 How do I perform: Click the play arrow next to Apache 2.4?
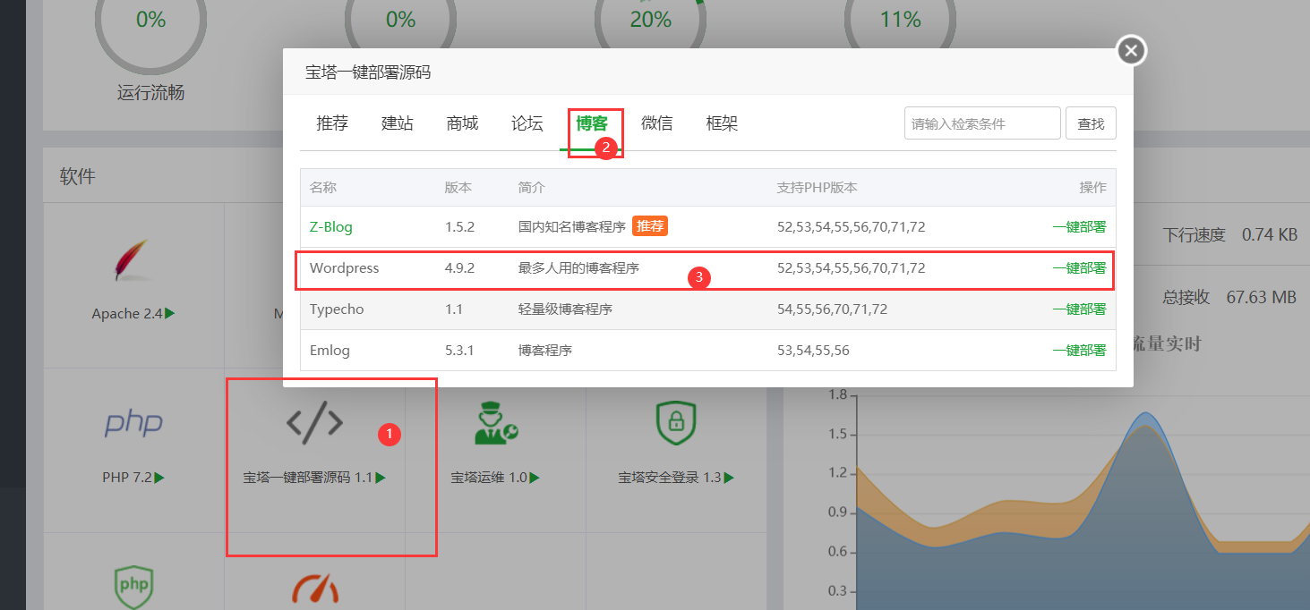(170, 314)
